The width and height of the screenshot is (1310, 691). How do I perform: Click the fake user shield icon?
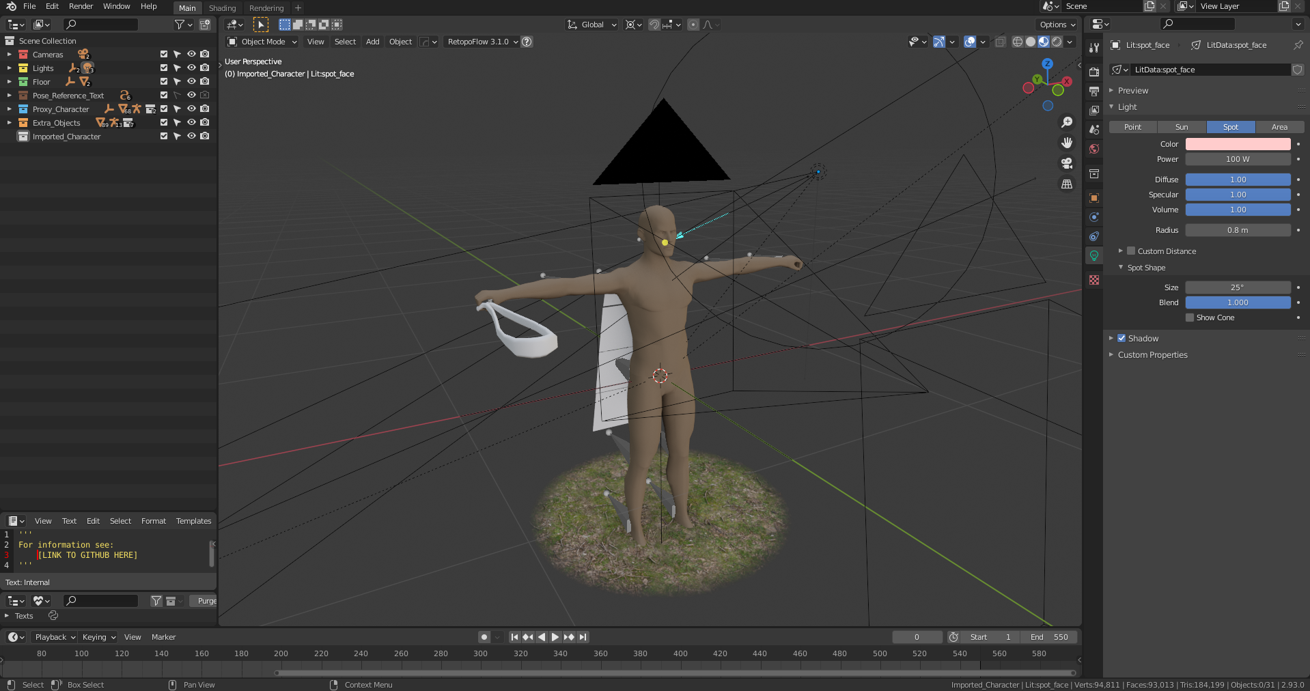coord(1298,70)
